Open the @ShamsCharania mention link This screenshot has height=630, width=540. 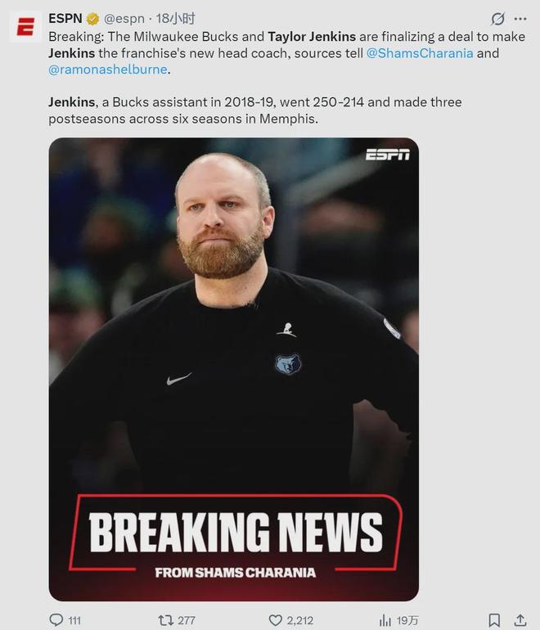pos(420,53)
